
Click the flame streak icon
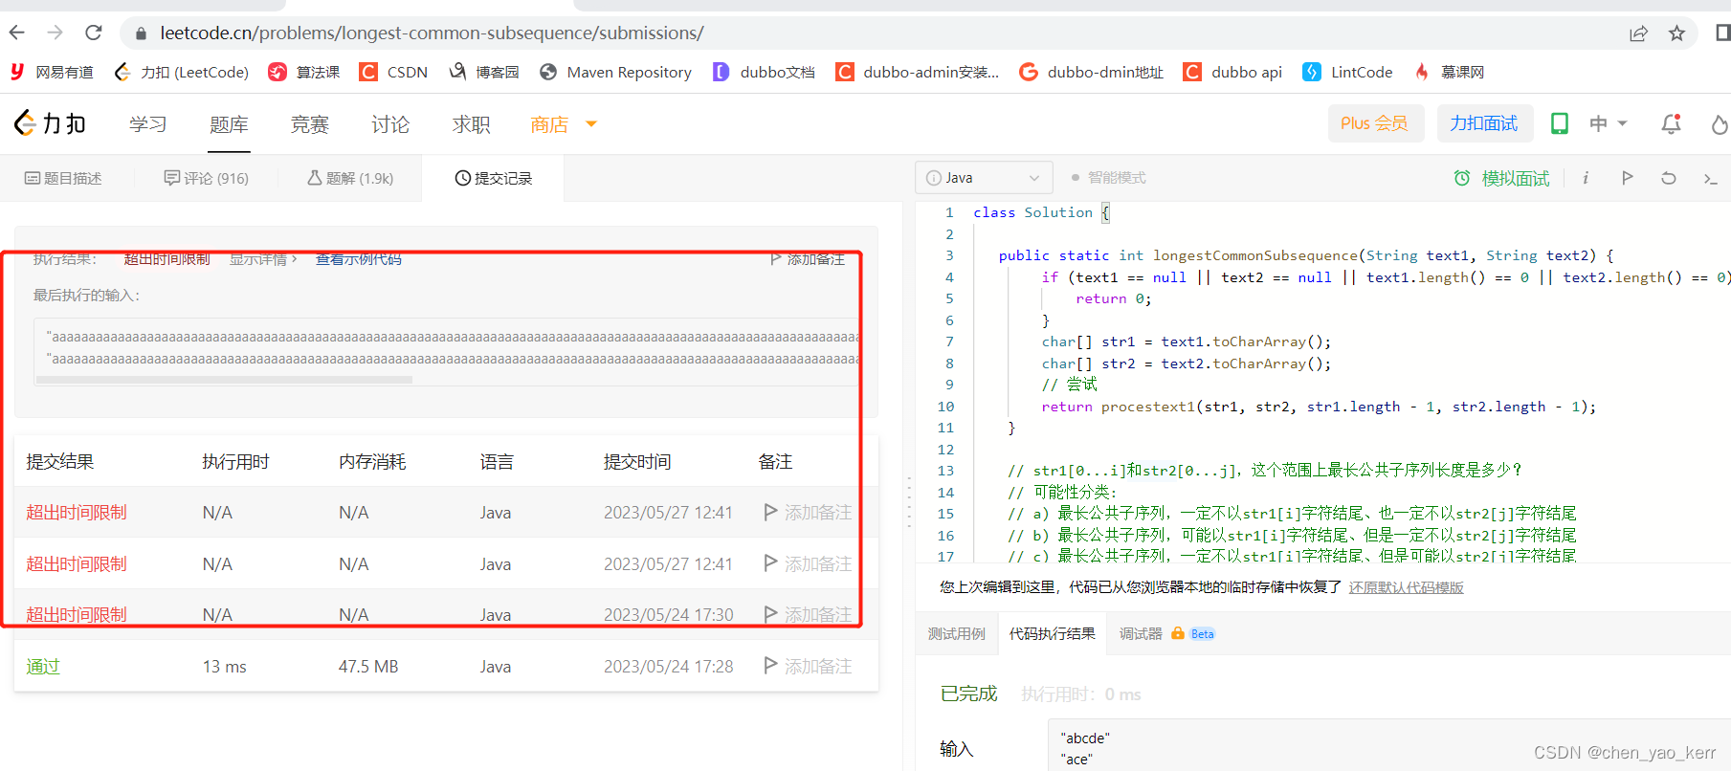point(1720,124)
